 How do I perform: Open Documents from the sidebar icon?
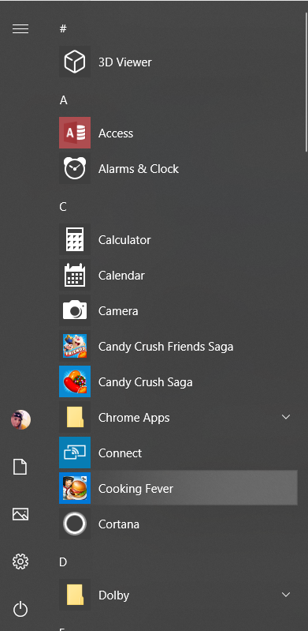[x=20, y=468]
